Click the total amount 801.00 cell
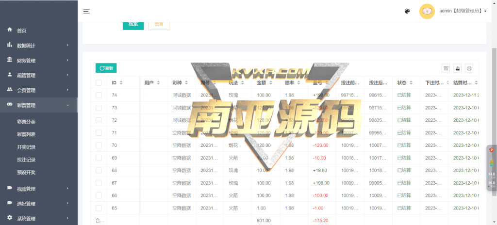The image size is (497, 225). (266, 221)
